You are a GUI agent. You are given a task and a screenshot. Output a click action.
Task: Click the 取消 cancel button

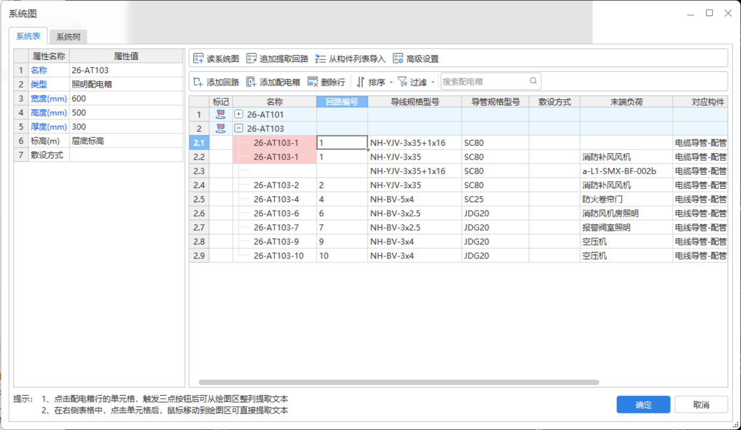pos(701,405)
